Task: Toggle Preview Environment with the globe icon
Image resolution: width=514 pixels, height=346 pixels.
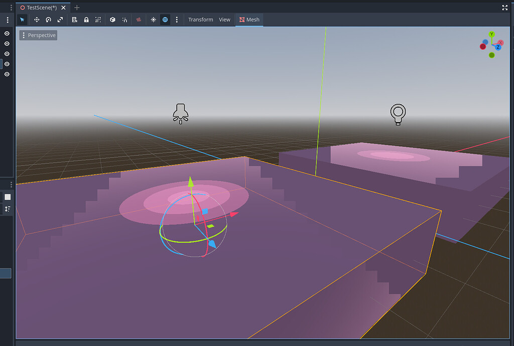Action: (165, 20)
